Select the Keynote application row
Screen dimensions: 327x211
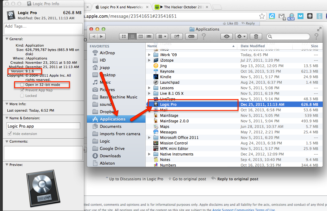(234, 71)
